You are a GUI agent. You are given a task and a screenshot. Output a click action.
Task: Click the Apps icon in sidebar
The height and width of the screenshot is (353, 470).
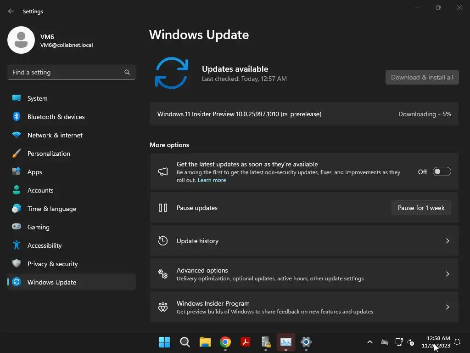click(17, 172)
